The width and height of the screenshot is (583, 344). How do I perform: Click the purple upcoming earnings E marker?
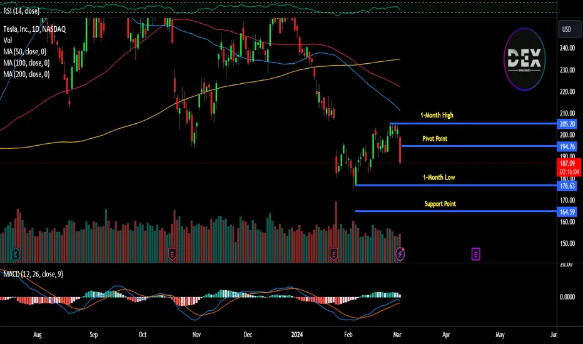[x=476, y=255]
